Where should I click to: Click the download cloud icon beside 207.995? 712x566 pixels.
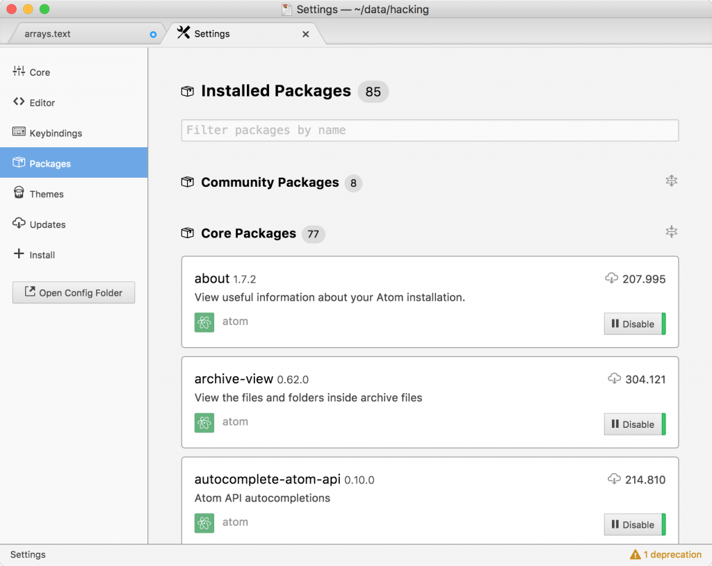[611, 278]
